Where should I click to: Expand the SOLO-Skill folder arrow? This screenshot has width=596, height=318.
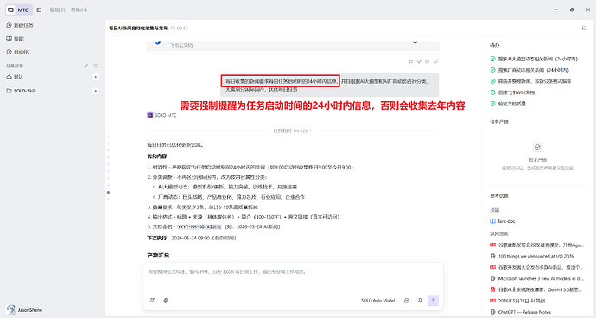(95, 91)
